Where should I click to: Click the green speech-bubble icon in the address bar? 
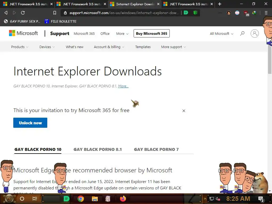pos(186,13)
